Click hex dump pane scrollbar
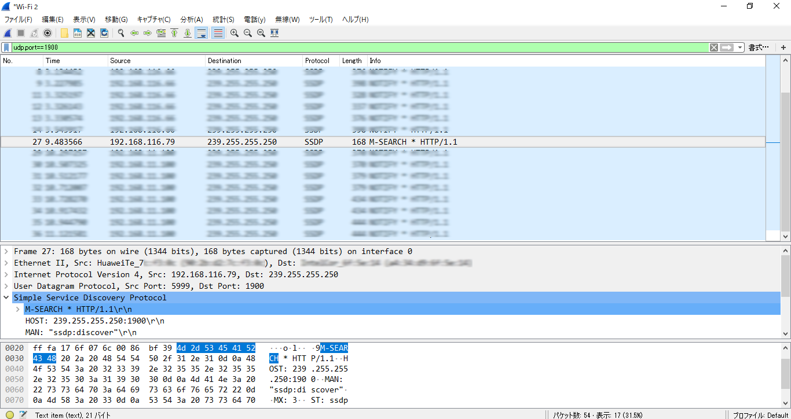791x419 pixels. (x=786, y=374)
